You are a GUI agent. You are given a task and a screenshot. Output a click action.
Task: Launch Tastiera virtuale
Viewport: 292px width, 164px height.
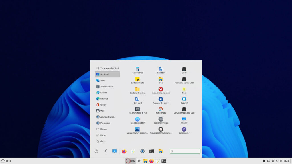click(161, 121)
